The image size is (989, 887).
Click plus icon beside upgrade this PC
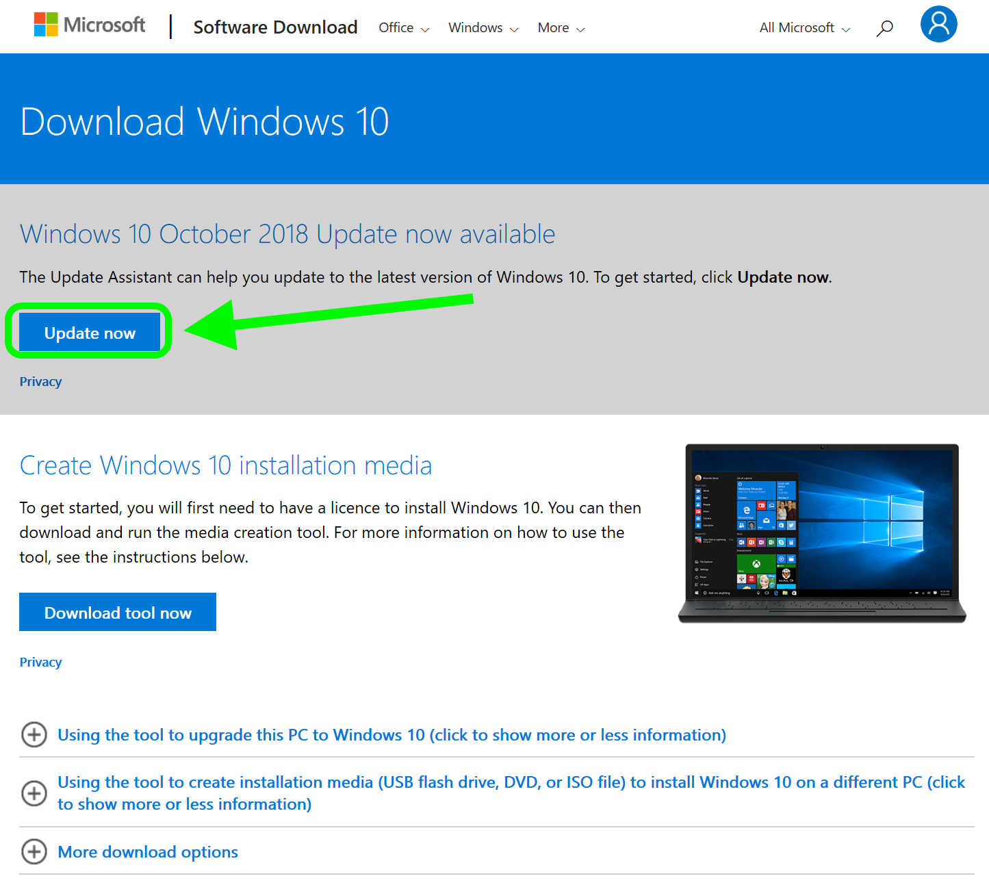tap(34, 734)
